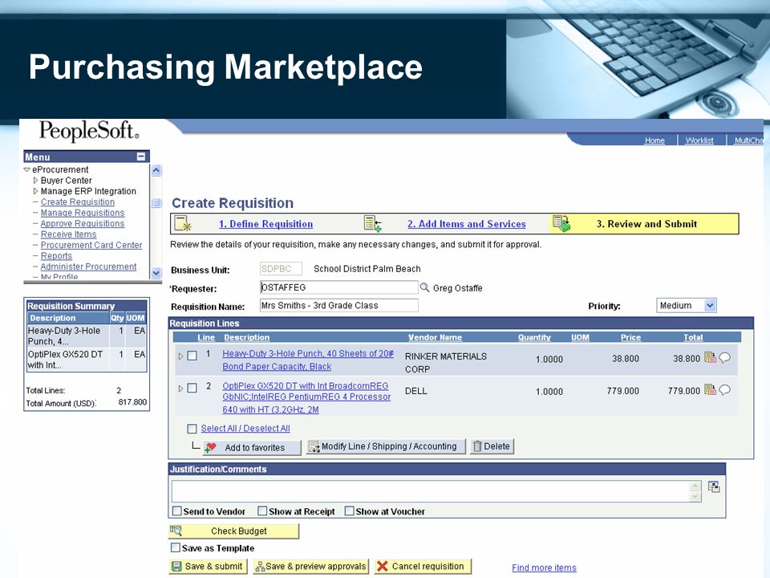Open the Create Requisition menu link
The image size is (770, 578).
(x=78, y=202)
